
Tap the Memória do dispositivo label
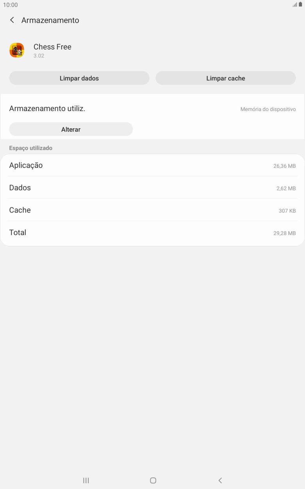click(x=268, y=110)
